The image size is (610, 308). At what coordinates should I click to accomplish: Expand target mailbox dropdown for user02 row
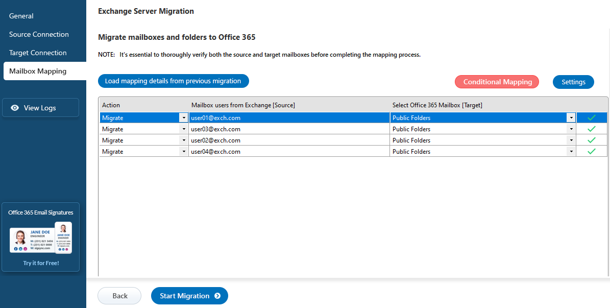tap(571, 140)
